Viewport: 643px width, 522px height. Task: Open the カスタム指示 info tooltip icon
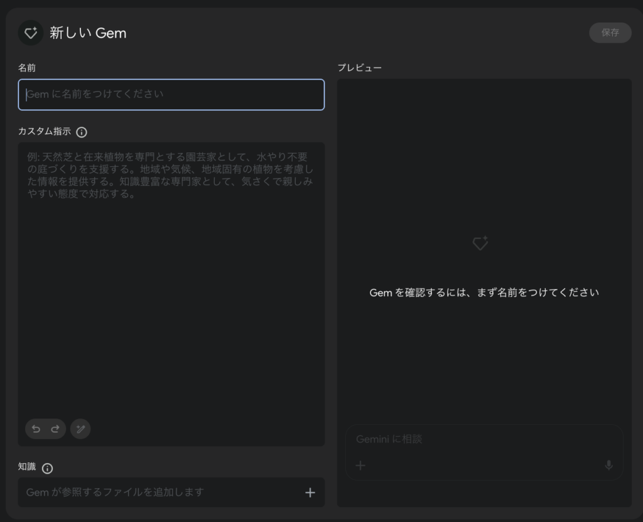click(x=82, y=132)
